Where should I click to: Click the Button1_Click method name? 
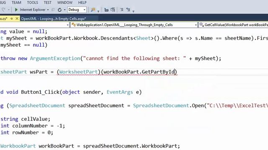tap(40, 92)
